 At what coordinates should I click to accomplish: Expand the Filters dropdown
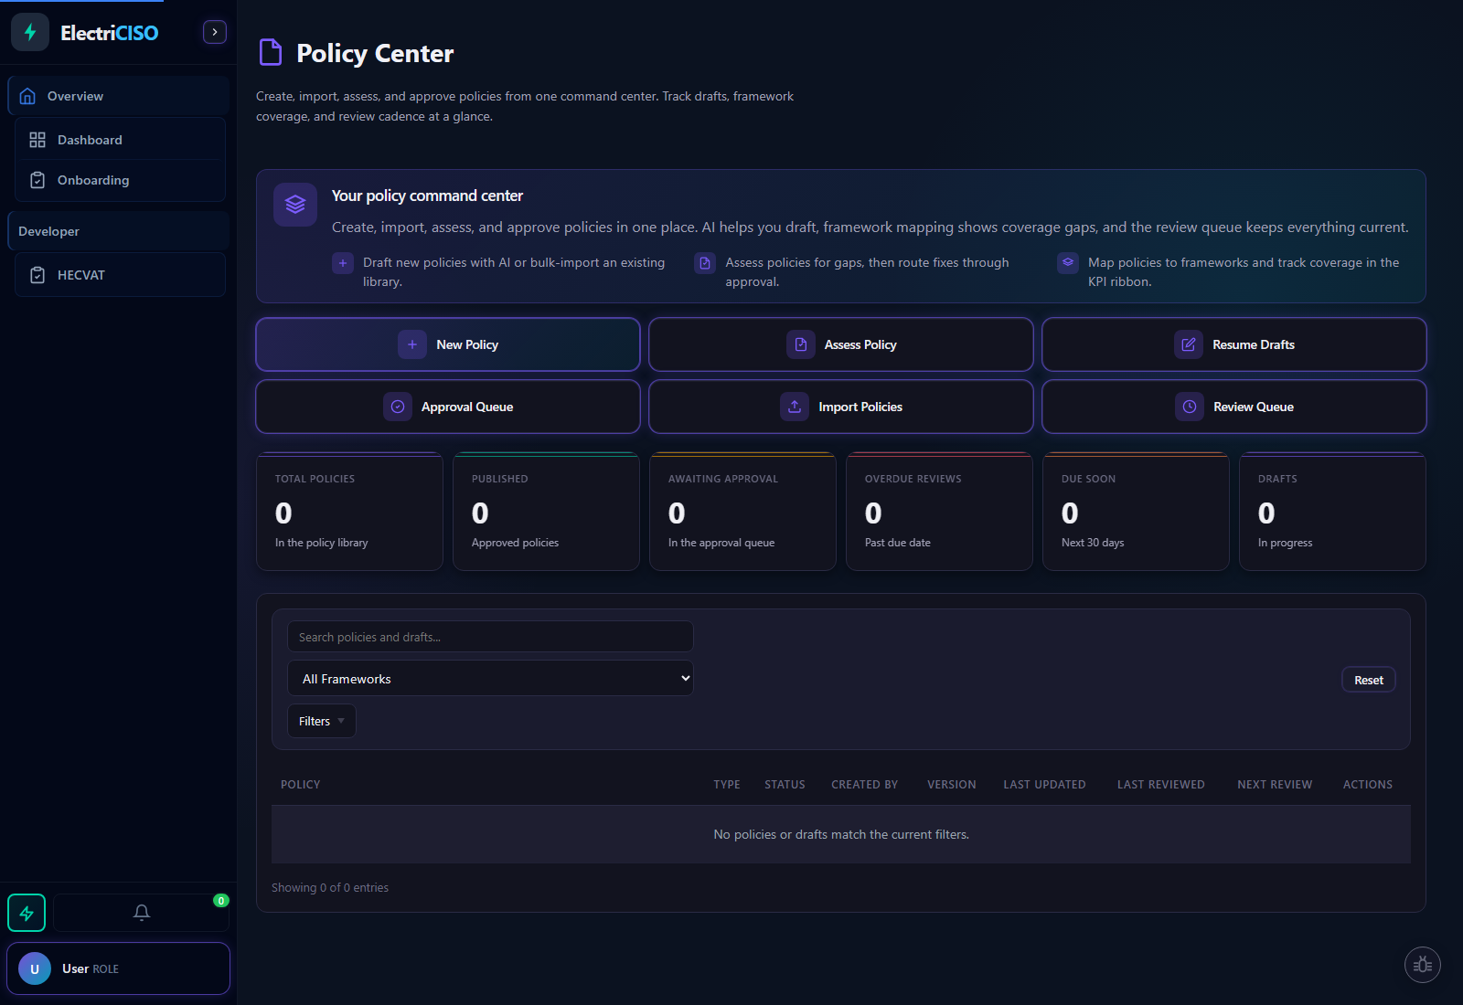click(x=321, y=721)
